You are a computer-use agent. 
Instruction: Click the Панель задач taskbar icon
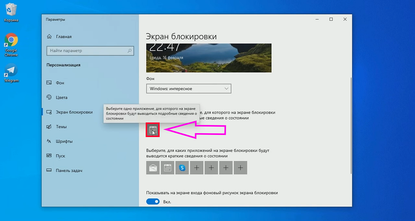pos(49,170)
